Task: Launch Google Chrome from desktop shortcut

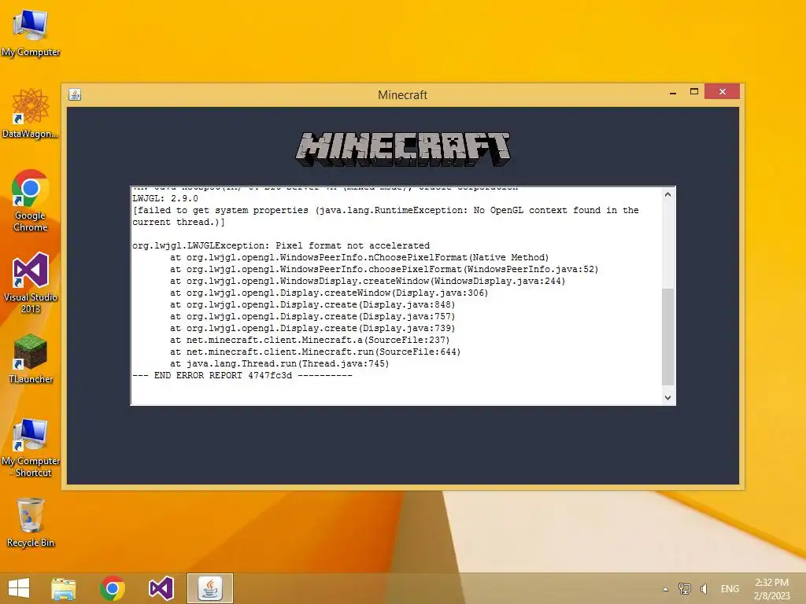Action: tap(31, 201)
